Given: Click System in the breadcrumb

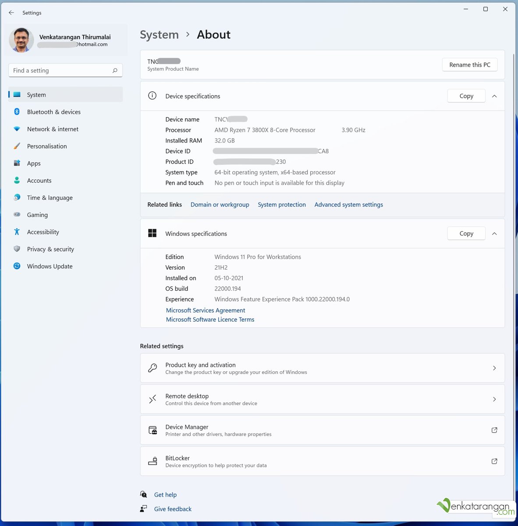Looking at the screenshot, I should pyautogui.click(x=159, y=35).
